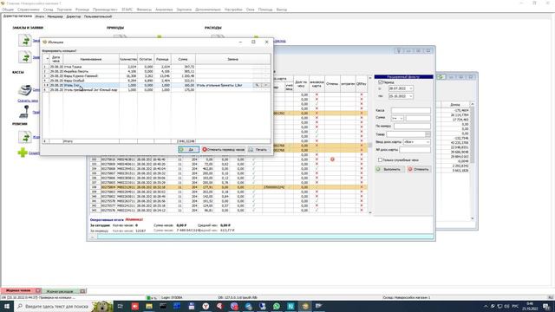Image resolution: width=555 pixels, height=312 pixels.
Task: Open File Explorer from the taskbar
Action: [x=148, y=306]
